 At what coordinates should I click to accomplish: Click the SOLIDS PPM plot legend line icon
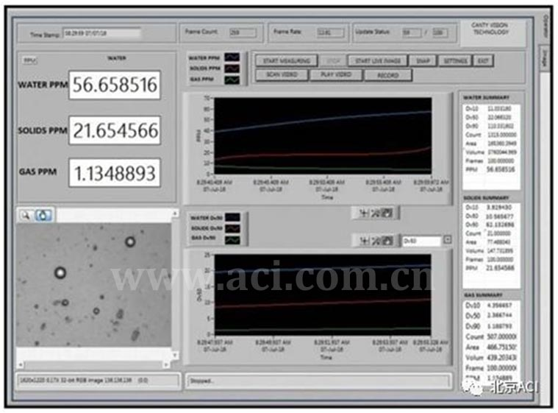coord(232,68)
